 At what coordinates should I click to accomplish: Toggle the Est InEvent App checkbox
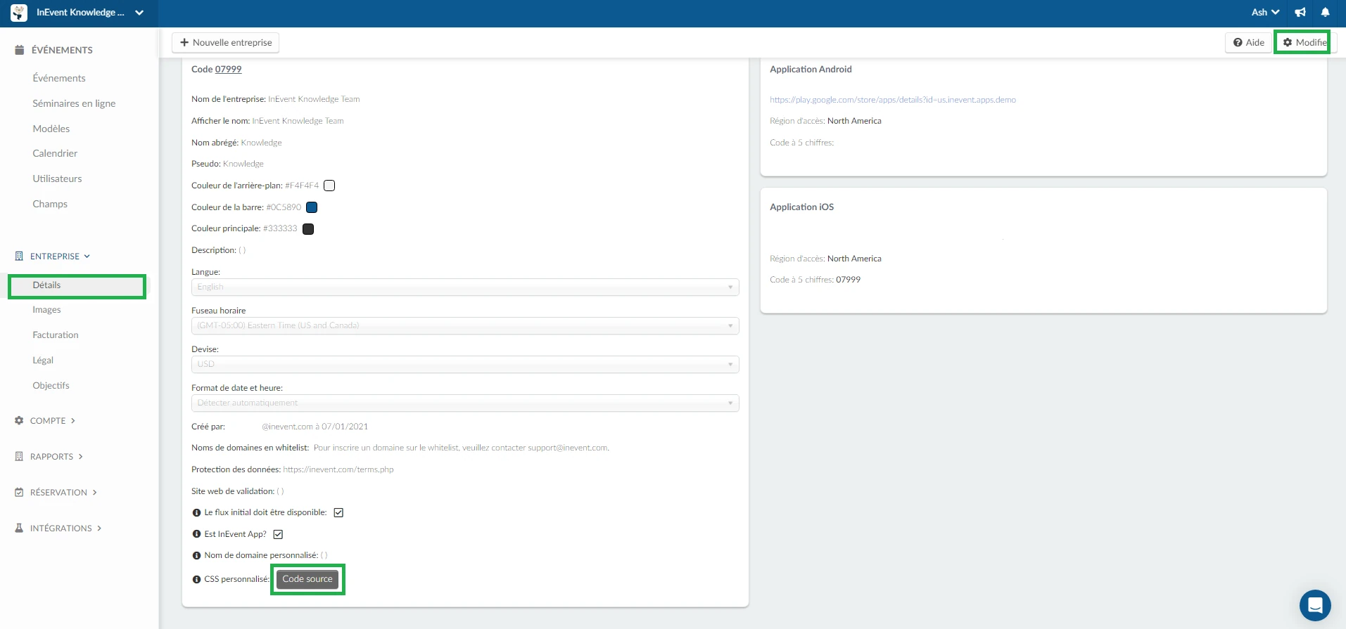(x=278, y=534)
